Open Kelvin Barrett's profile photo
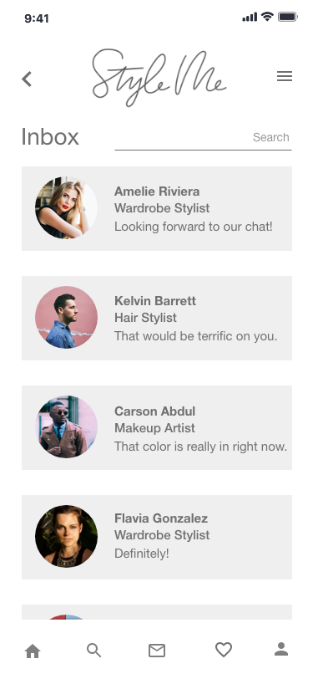313x679 pixels. click(x=66, y=318)
